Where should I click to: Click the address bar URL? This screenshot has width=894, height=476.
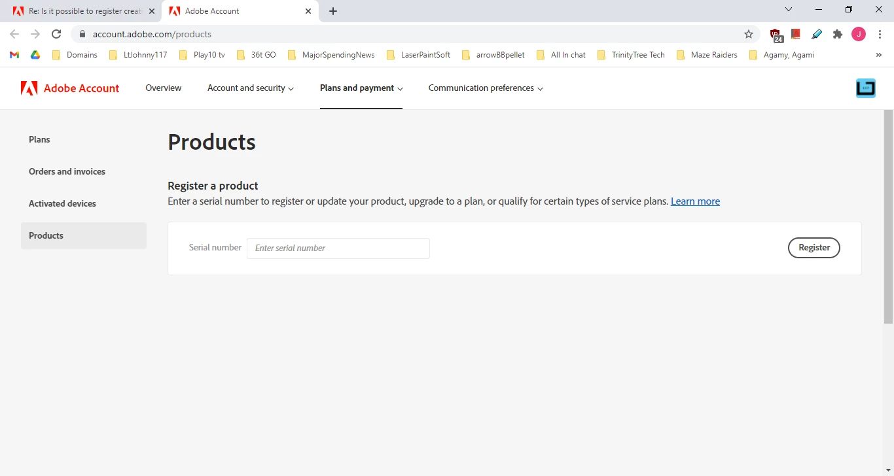tap(152, 34)
